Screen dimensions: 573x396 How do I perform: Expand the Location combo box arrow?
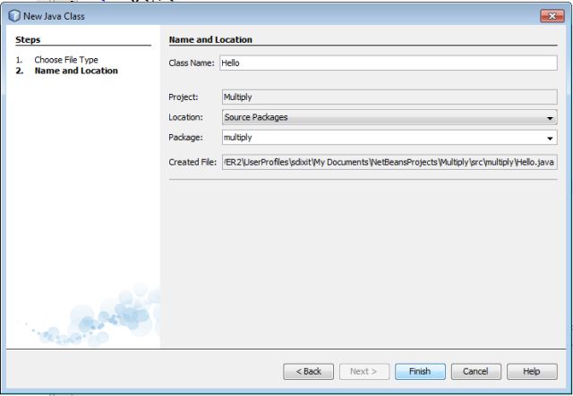click(x=550, y=118)
